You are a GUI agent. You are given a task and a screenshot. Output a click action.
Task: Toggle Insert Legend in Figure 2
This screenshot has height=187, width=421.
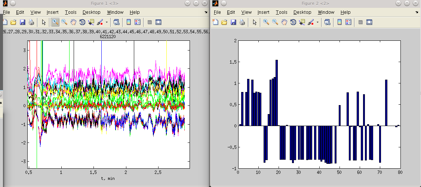[x=348, y=22]
